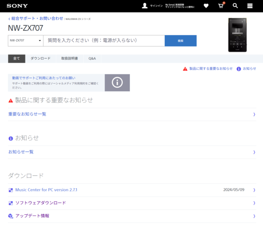Open the 重要なお知らせ一覧 link
This screenshot has width=263, height=228.
27,114
